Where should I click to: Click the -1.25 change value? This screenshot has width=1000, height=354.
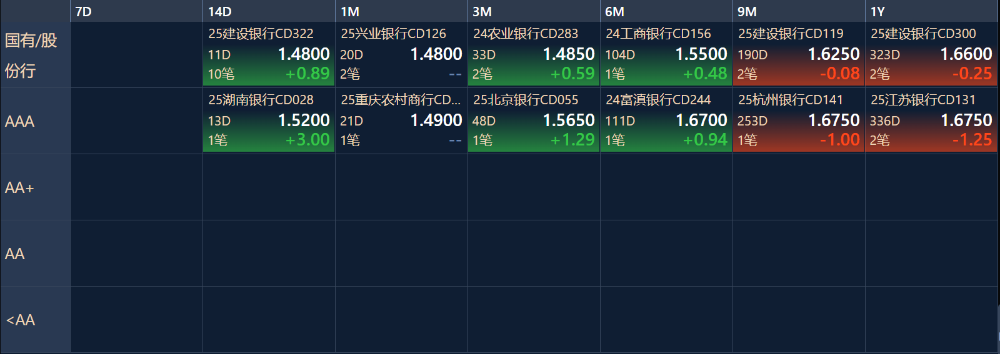(972, 140)
